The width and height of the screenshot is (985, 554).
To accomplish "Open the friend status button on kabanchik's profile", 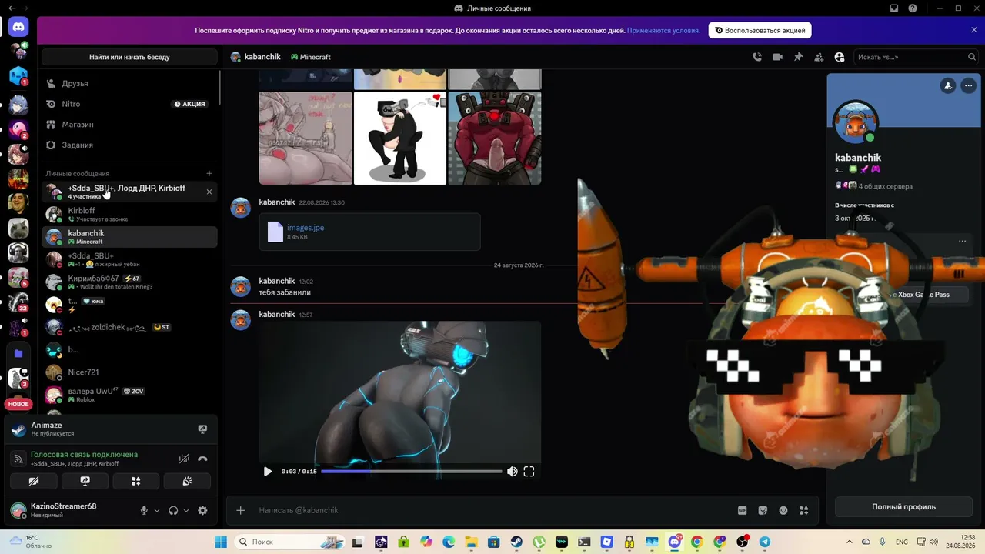I will [x=948, y=86].
